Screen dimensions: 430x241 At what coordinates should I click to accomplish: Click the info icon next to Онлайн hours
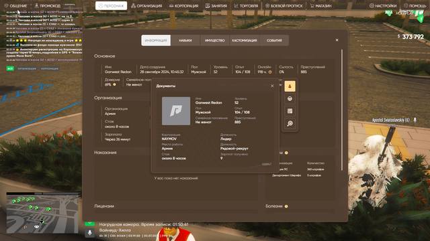tap(270, 72)
